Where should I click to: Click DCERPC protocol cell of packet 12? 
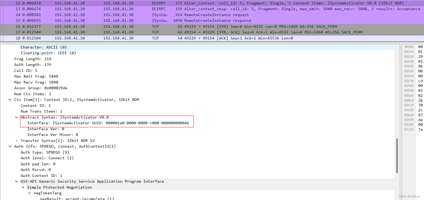[x=159, y=3]
